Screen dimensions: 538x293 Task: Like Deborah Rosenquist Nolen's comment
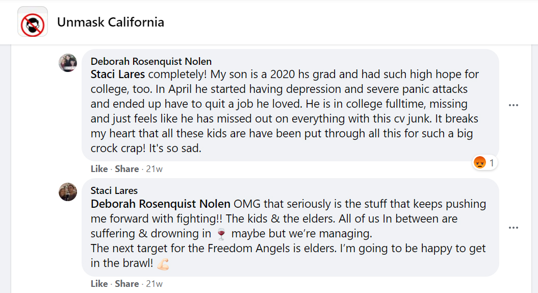(99, 169)
